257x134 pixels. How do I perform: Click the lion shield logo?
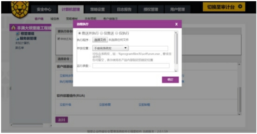point(20,8)
